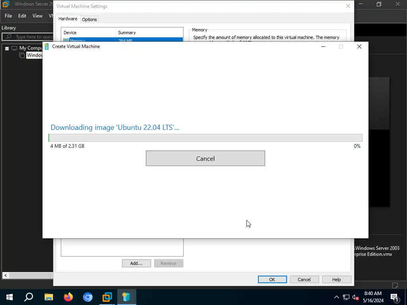Open taskbar search
Screen dimensions: 407x305
29,297
